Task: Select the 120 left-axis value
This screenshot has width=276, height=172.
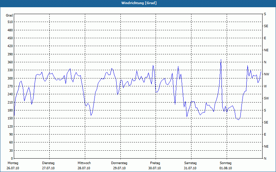Action: 10,126
